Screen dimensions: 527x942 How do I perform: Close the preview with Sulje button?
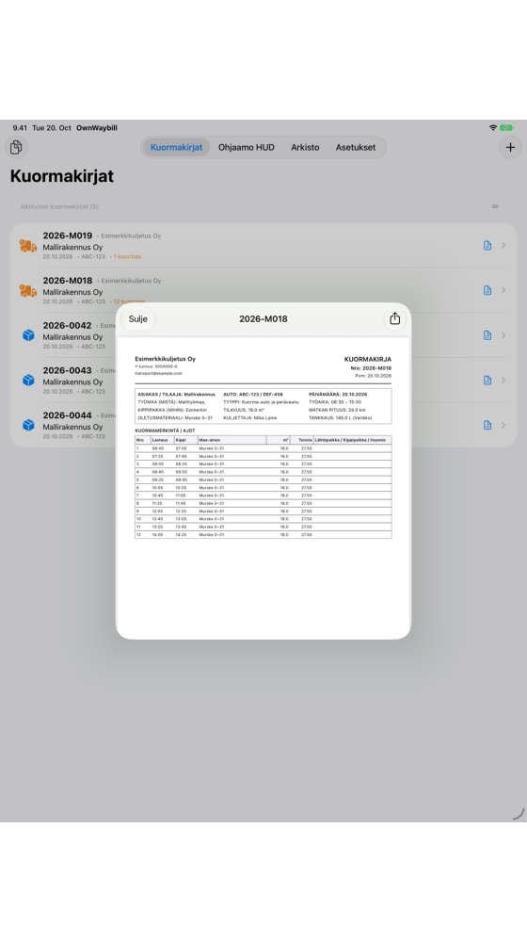click(x=138, y=319)
